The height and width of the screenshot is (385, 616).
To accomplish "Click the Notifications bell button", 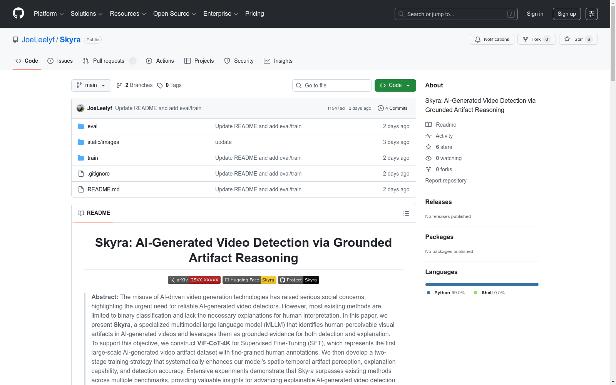I will pyautogui.click(x=492, y=39).
